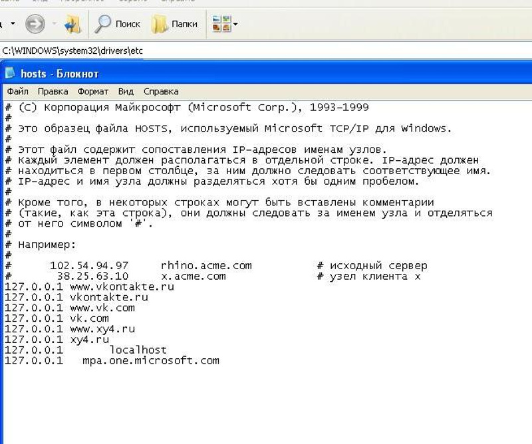Click the '# Например:' comment line
The width and height of the screenshot is (532, 444).
(41, 245)
